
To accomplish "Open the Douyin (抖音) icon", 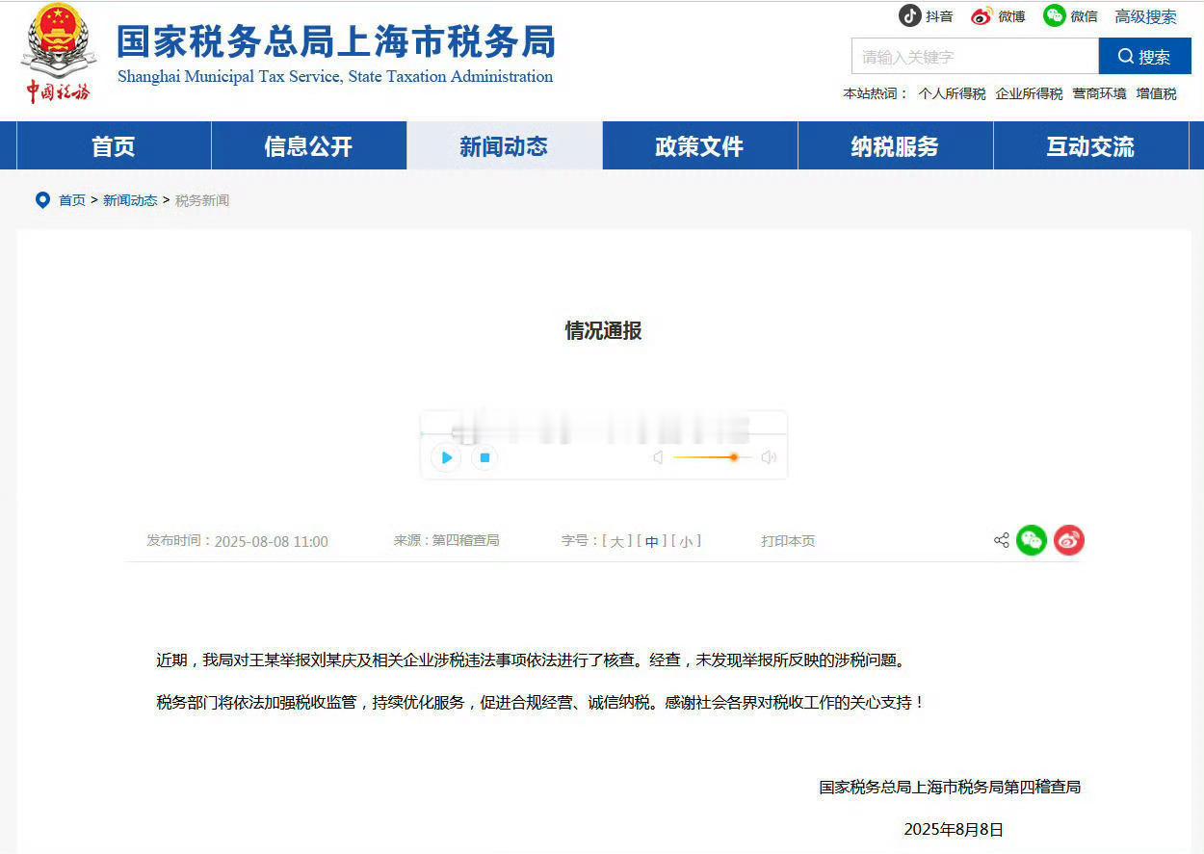I will tap(909, 15).
